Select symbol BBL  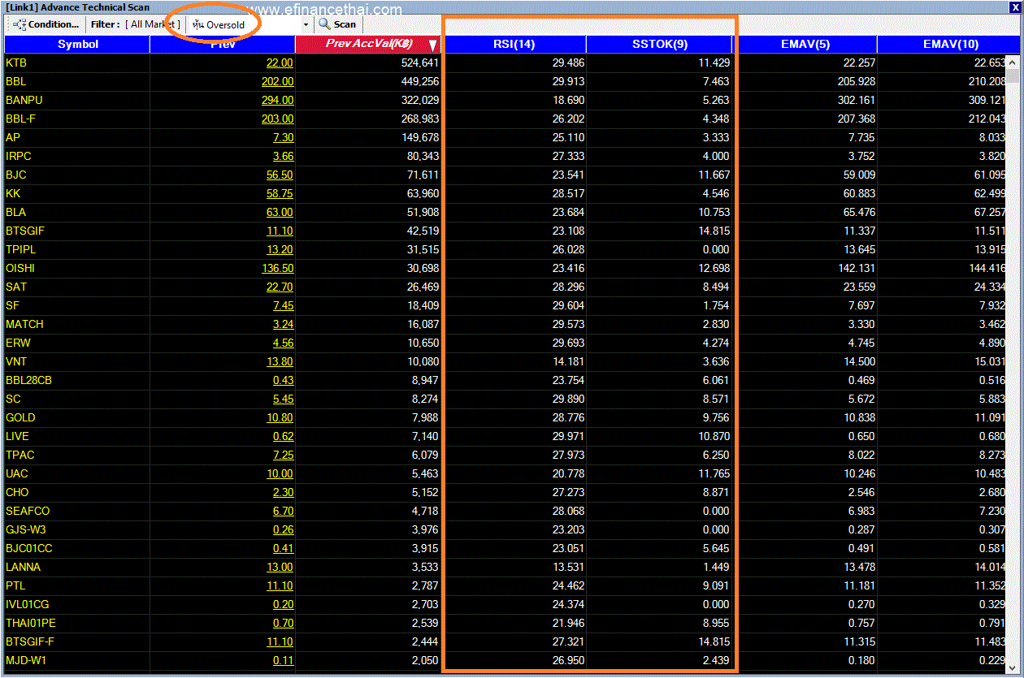[15, 81]
